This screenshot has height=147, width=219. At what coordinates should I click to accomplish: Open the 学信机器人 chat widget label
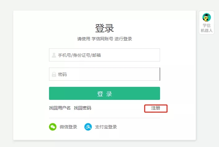click(207, 28)
